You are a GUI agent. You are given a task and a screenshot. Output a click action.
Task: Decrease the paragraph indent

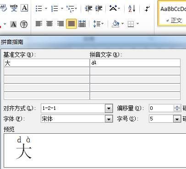[x=89, y=9]
